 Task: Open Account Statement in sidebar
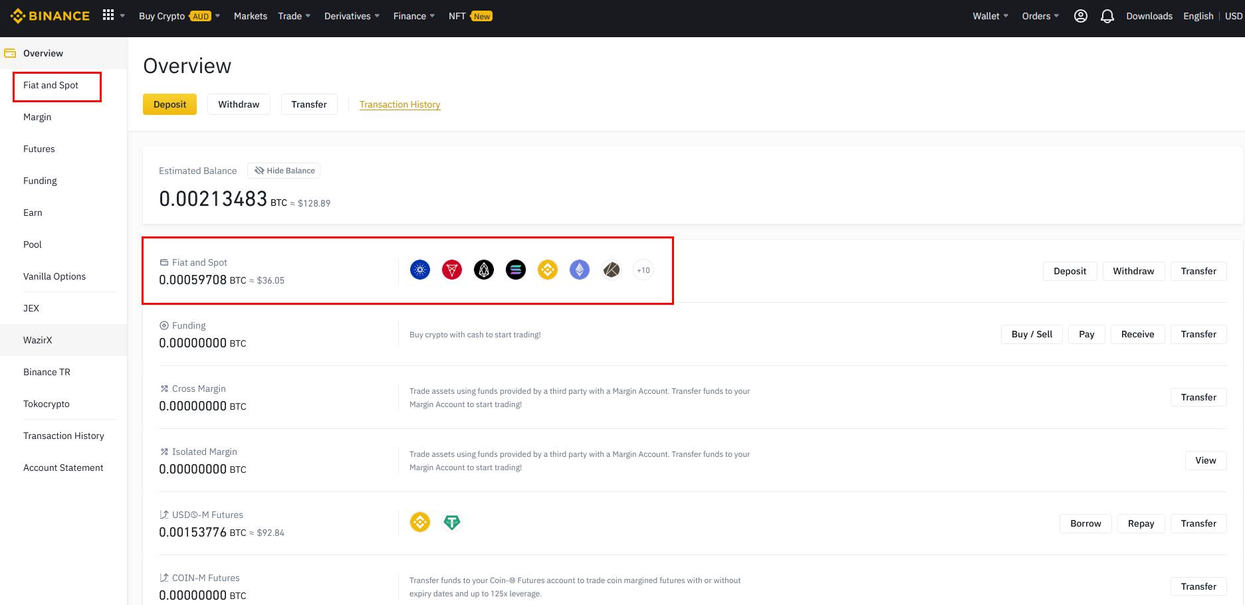pos(63,468)
